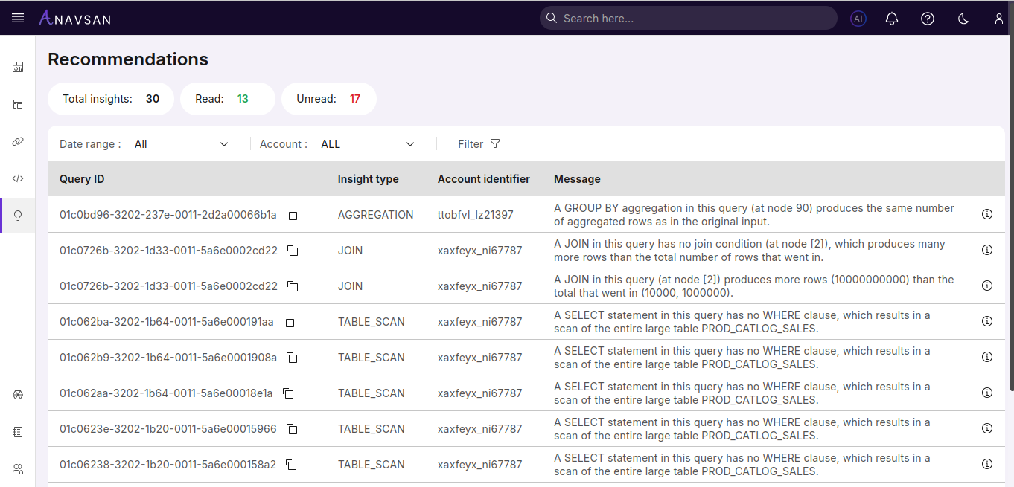
Task: Expand the Date range dropdown
Action: (x=181, y=144)
